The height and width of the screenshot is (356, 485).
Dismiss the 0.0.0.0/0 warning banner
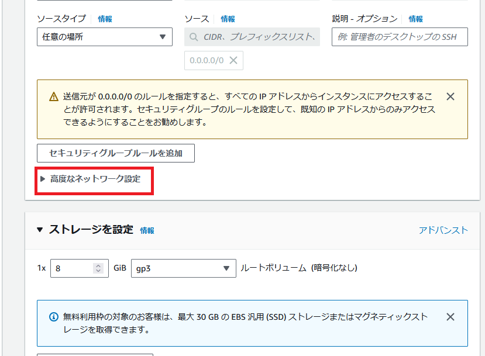point(450,96)
